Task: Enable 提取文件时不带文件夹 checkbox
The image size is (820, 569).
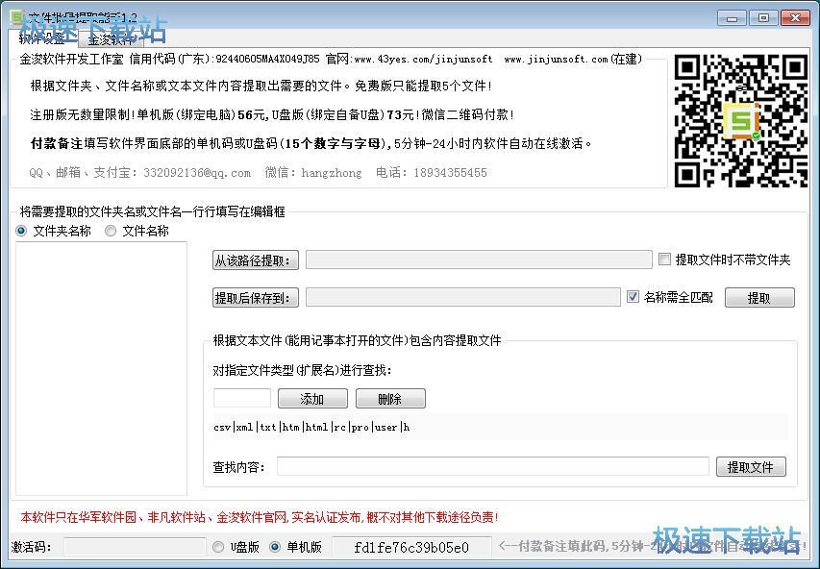Action: tap(724, 260)
